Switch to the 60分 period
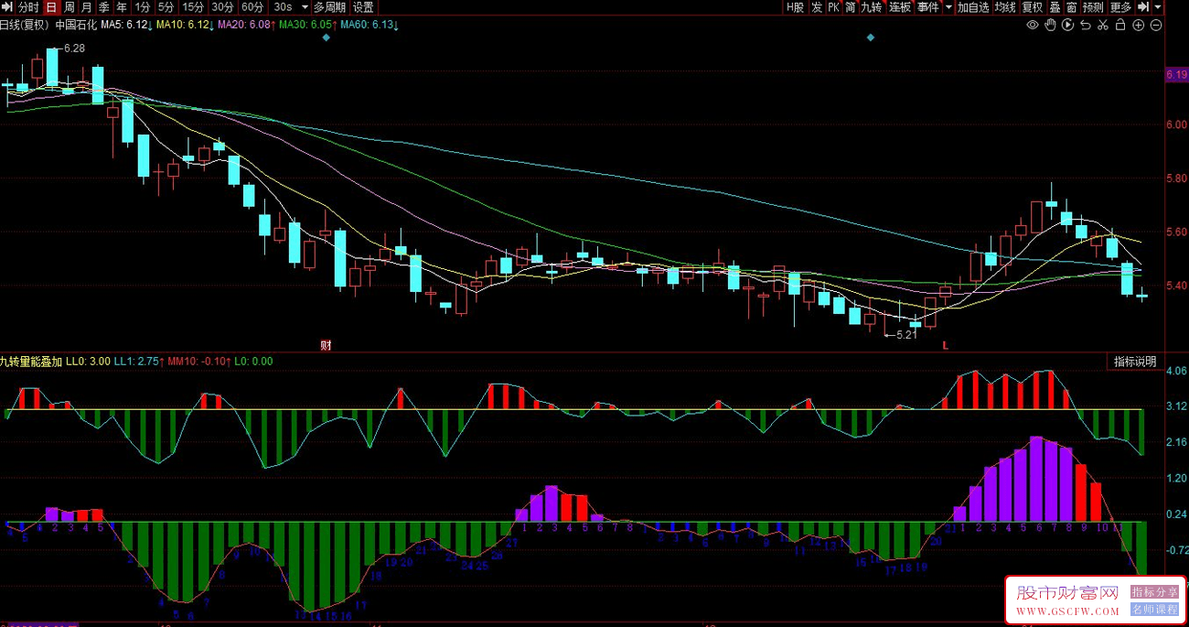The height and width of the screenshot is (627, 1189). (x=252, y=6)
